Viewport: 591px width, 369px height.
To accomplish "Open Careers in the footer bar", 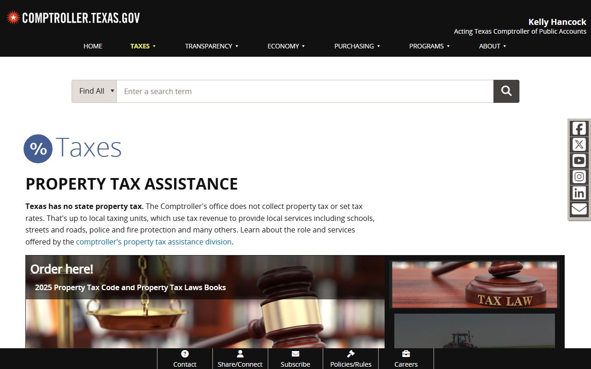I will 406,359.
